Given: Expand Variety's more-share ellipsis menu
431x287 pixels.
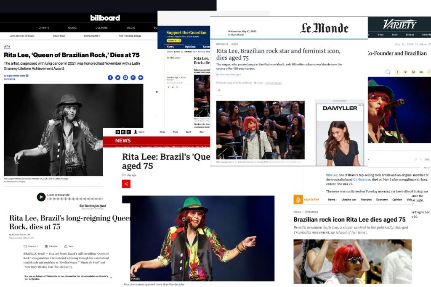Looking at the screenshot, I should tap(429, 72).
